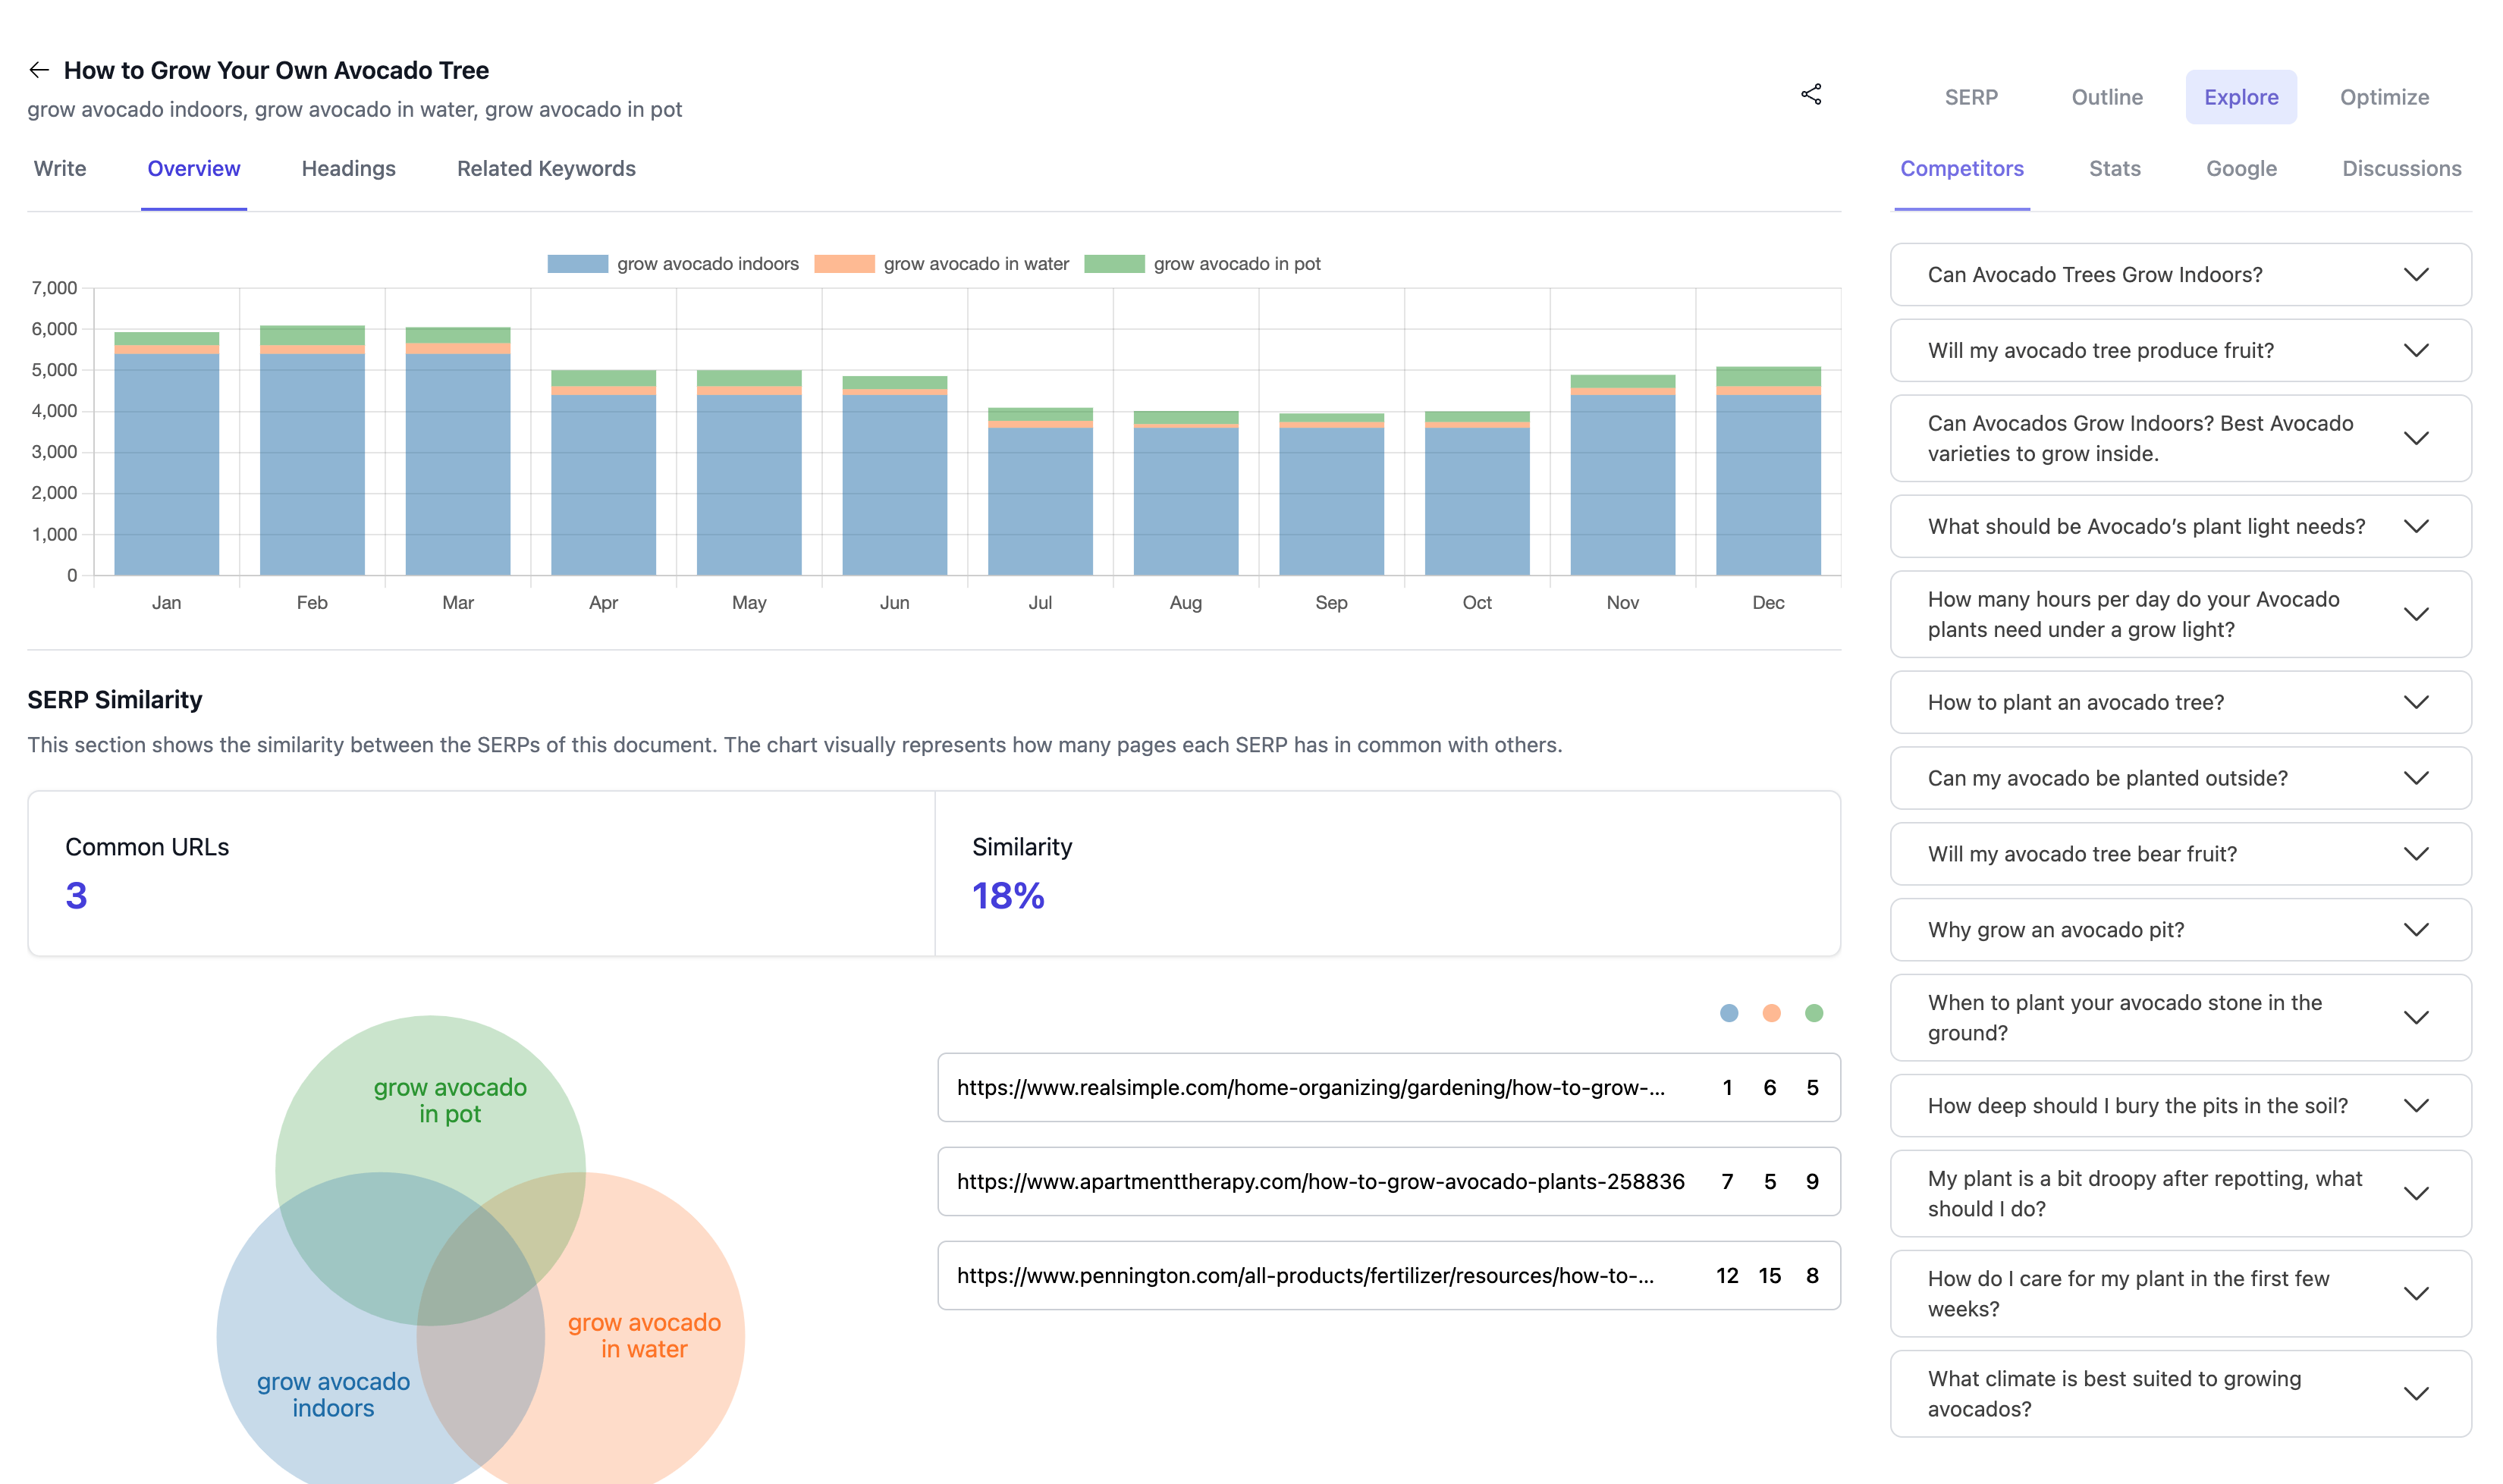Image resolution: width=2503 pixels, height=1484 pixels.
Task: Expand 'Why grow an avocado pit?' question
Action: (2181, 929)
